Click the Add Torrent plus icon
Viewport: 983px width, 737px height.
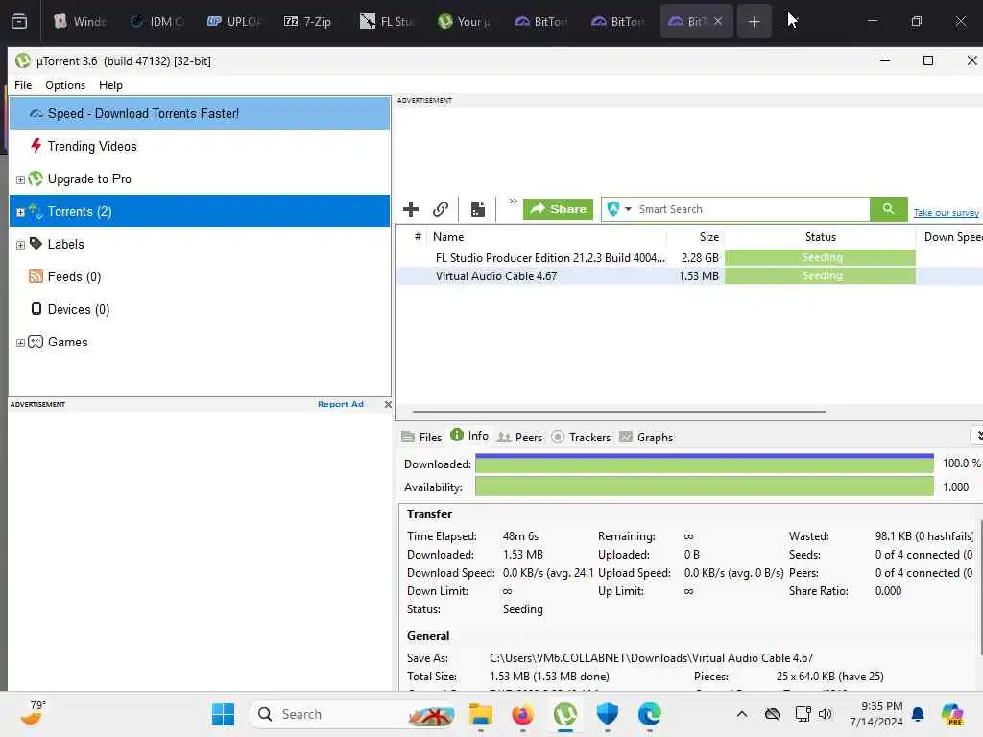pyautogui.click(x=411, y=208)
